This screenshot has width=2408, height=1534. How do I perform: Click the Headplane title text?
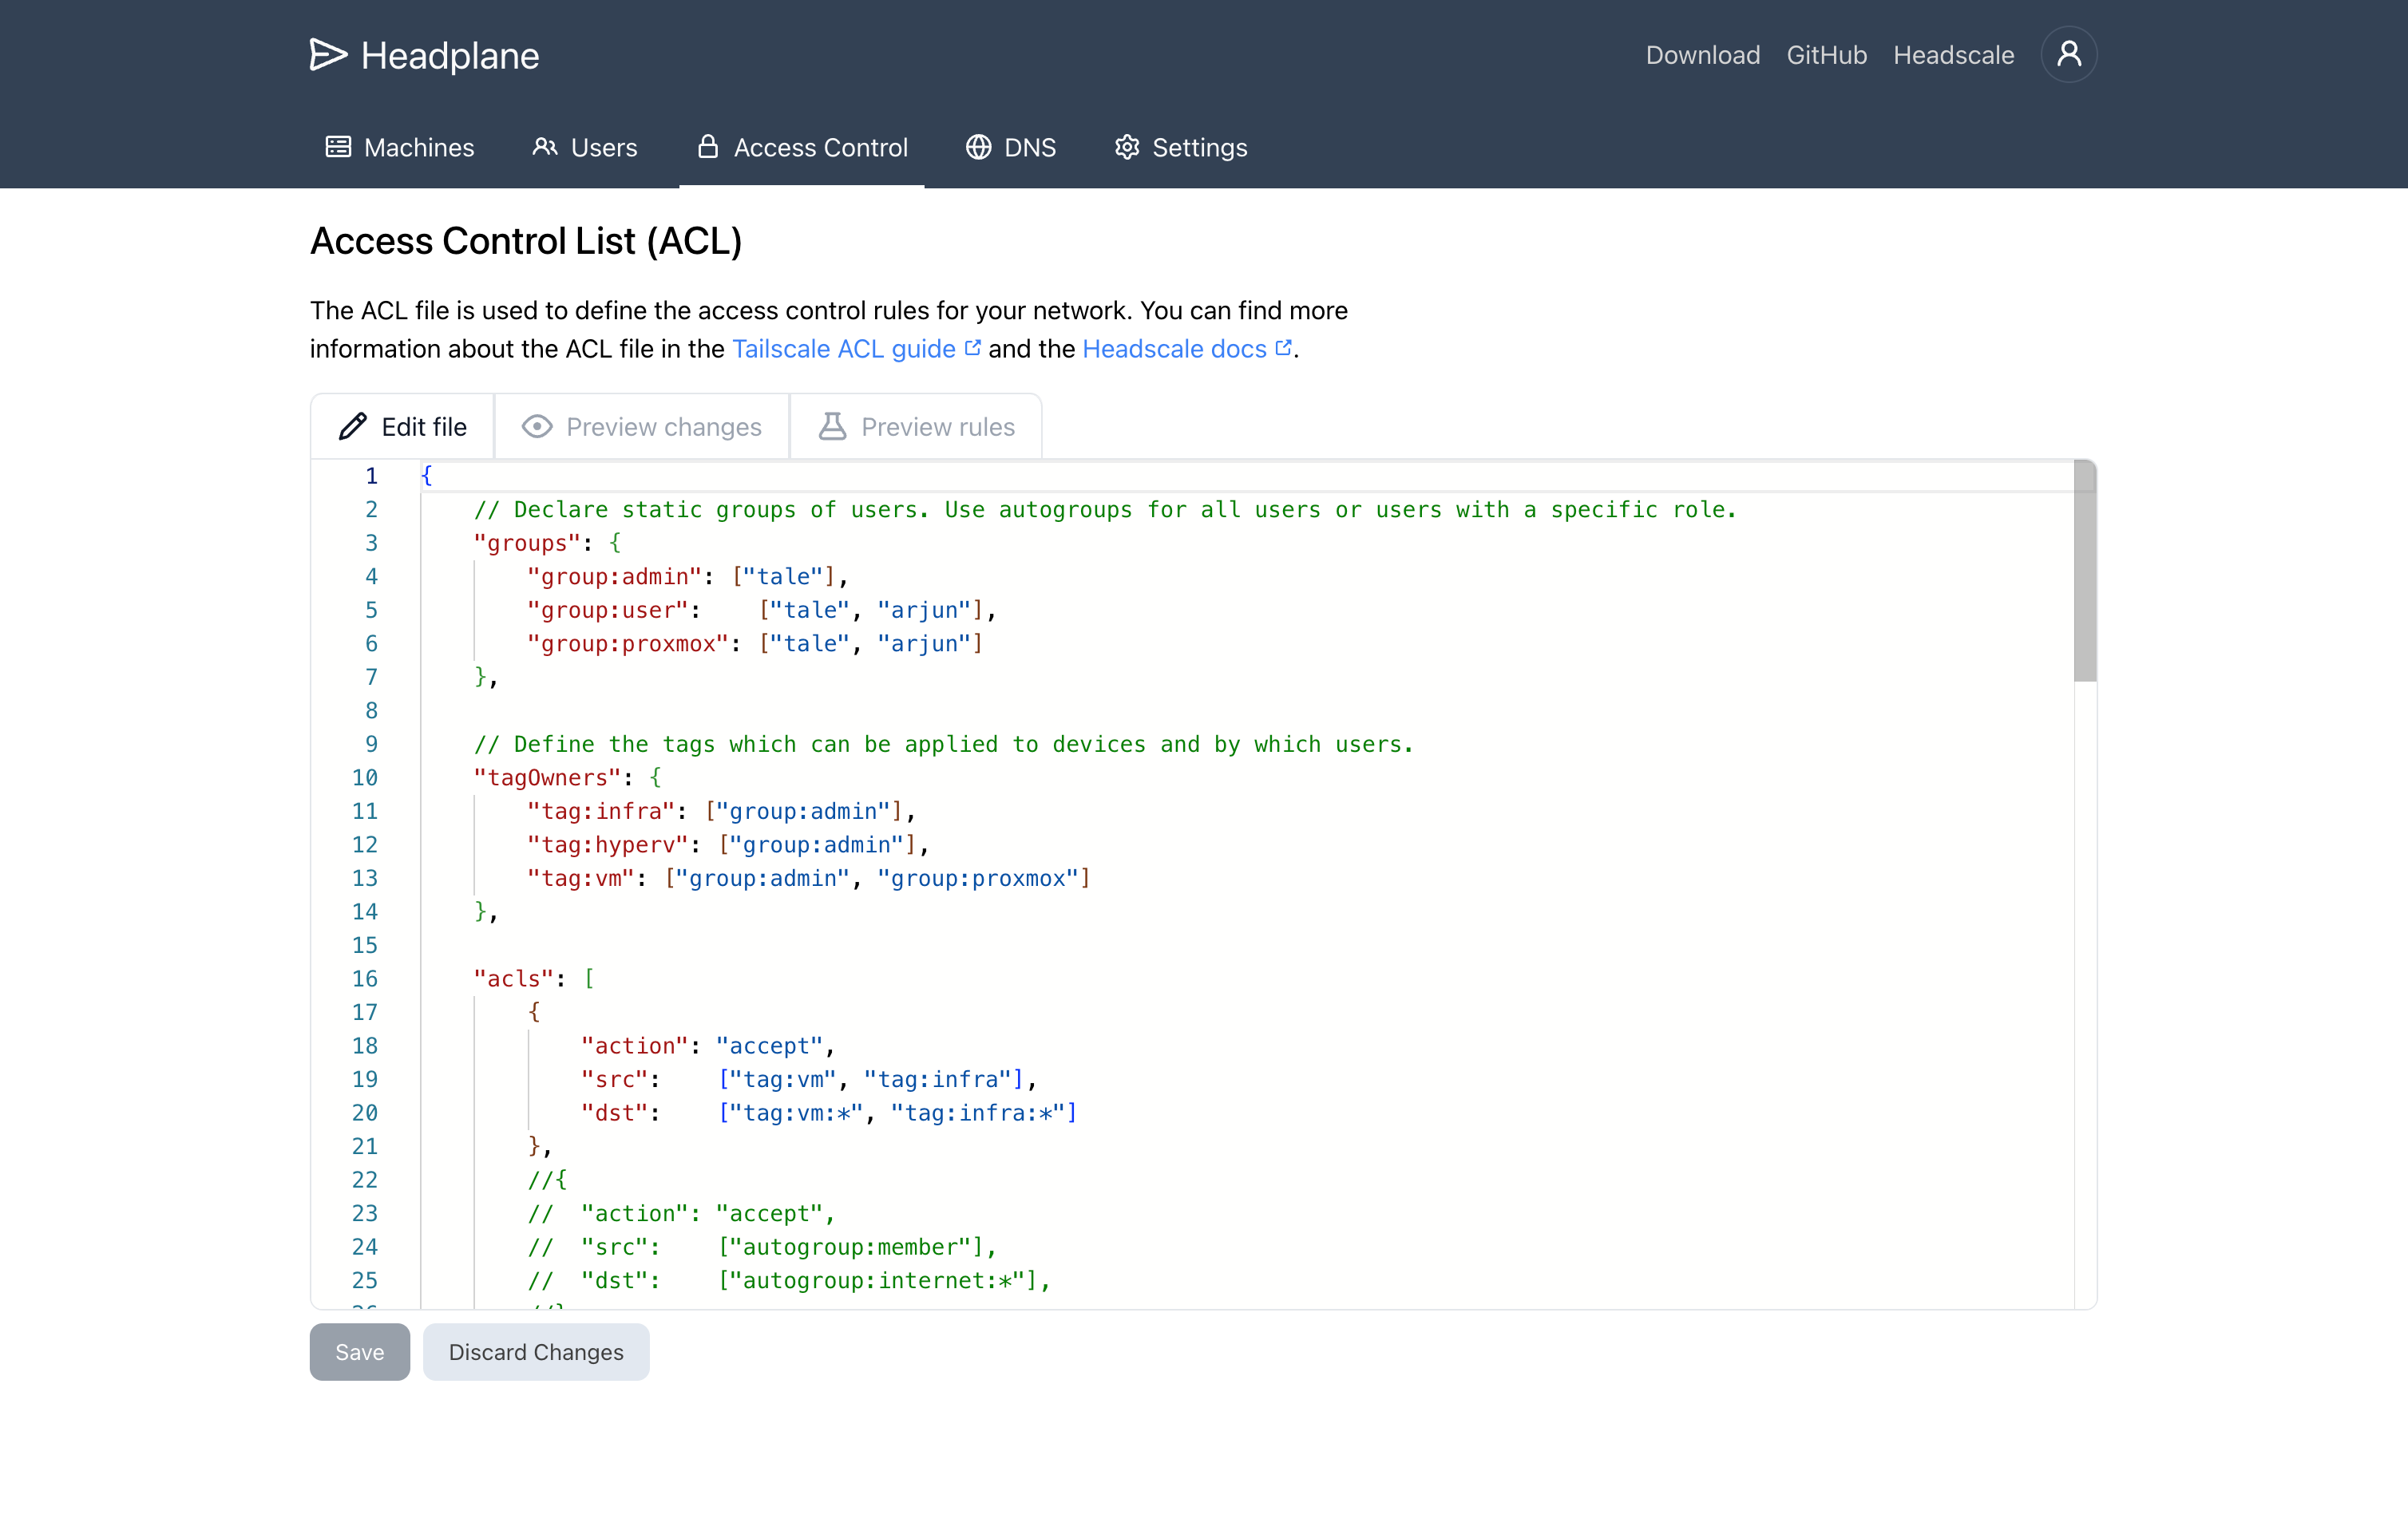[450, 56]
